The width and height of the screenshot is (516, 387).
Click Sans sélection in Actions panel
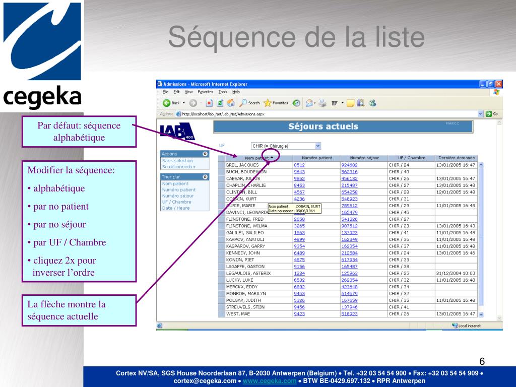178,161
